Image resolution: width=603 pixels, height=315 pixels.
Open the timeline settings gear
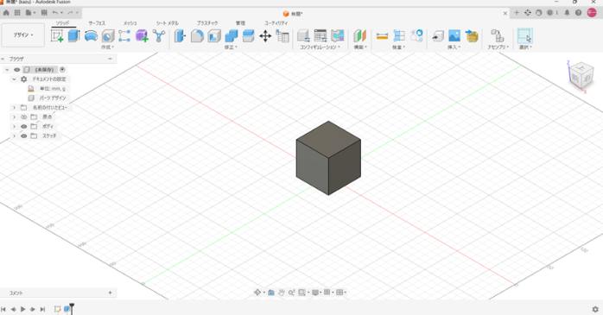[x=595, y=309]
